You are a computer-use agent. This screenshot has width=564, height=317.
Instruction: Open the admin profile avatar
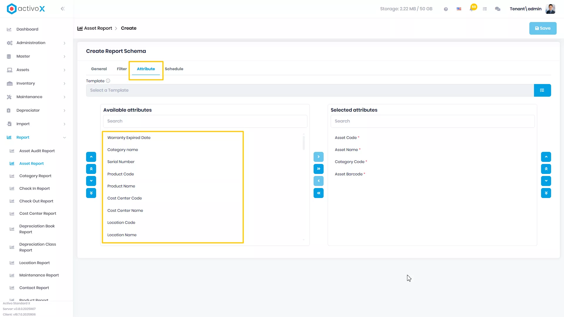pyautogui.click(x=550, y=9)
